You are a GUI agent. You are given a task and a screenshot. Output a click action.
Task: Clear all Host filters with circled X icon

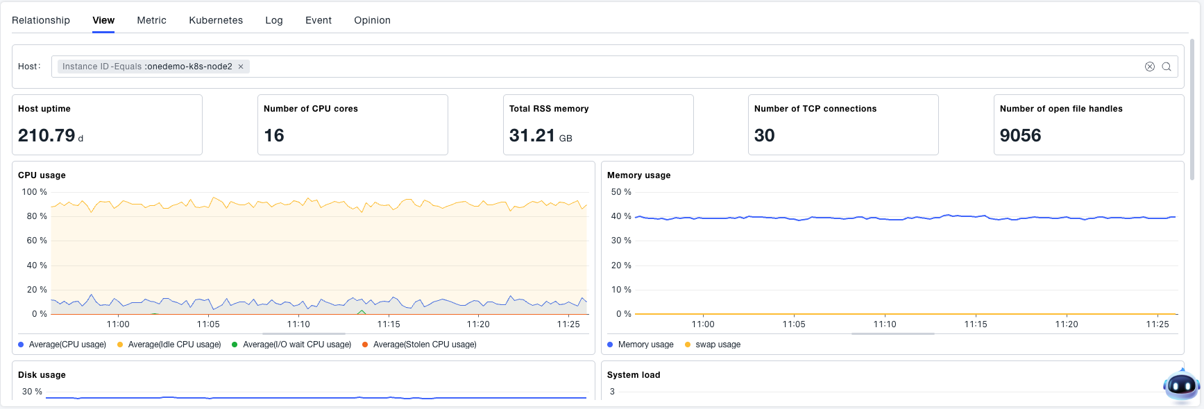pyautogui.click(x=1149, y=67)
